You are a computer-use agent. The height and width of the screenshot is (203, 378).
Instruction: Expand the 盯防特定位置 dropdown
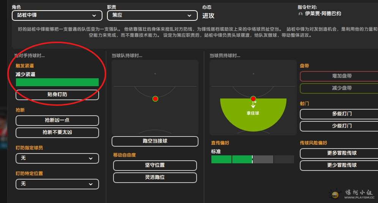pyautogui.click(x=57, y=184)
